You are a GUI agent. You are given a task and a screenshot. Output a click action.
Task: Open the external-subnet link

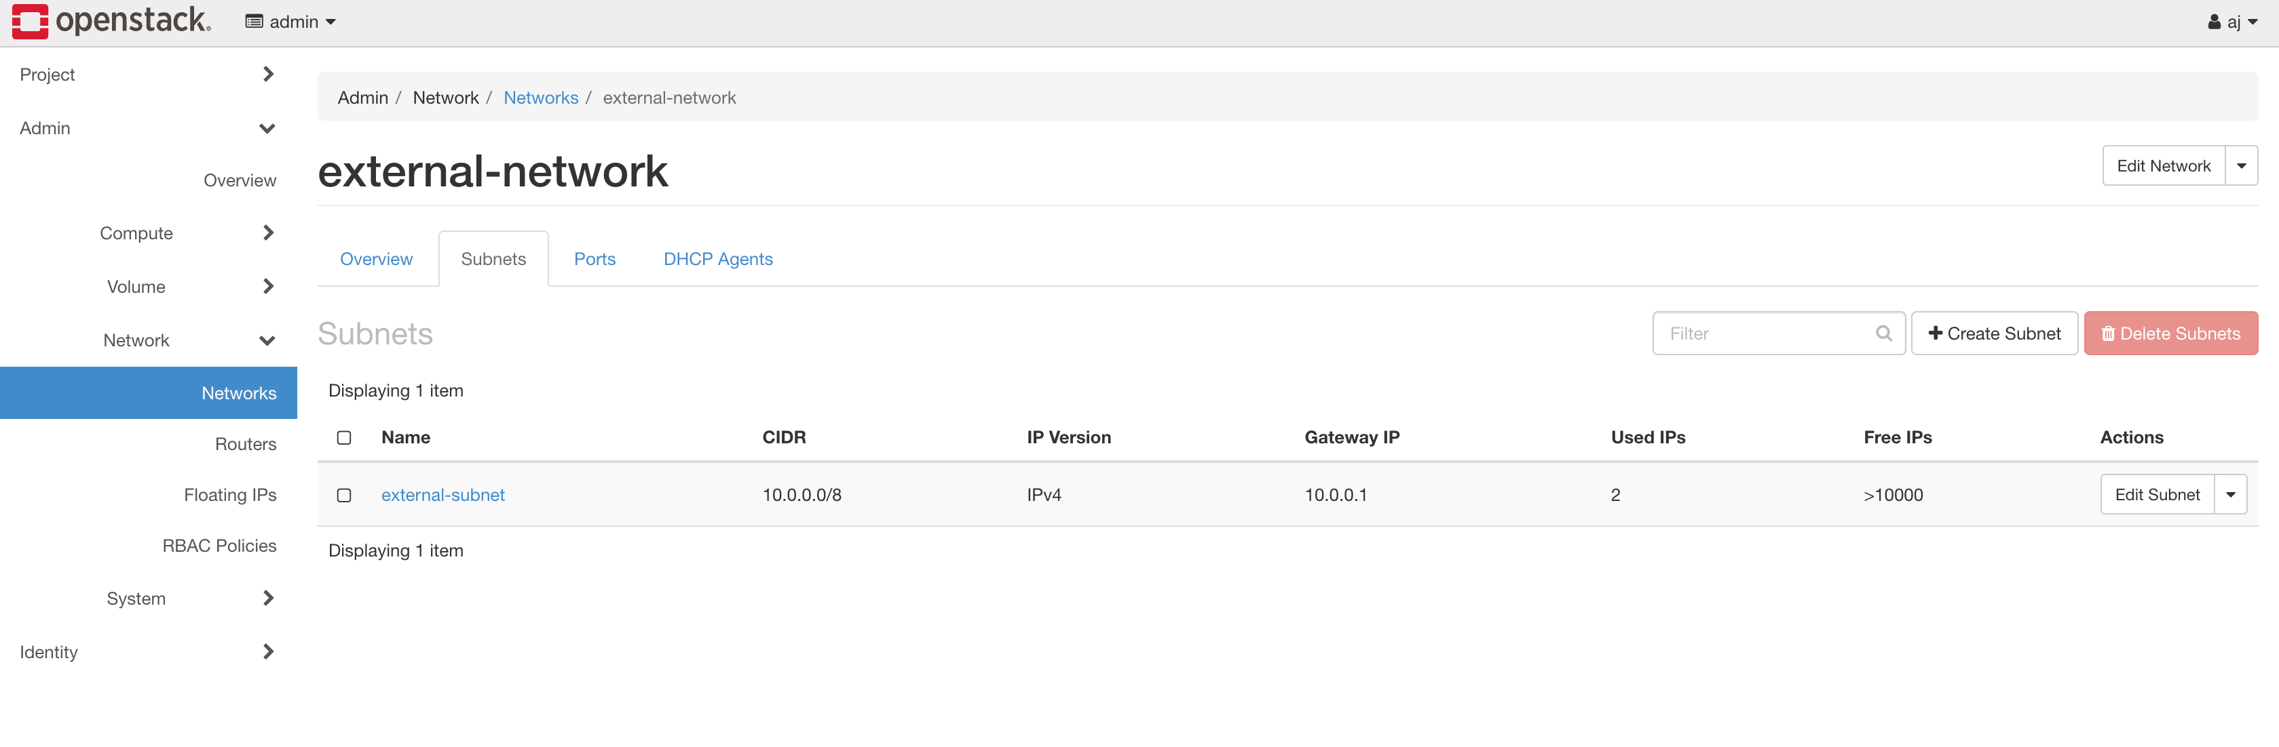pyautogui.click(x=442, y=495)
